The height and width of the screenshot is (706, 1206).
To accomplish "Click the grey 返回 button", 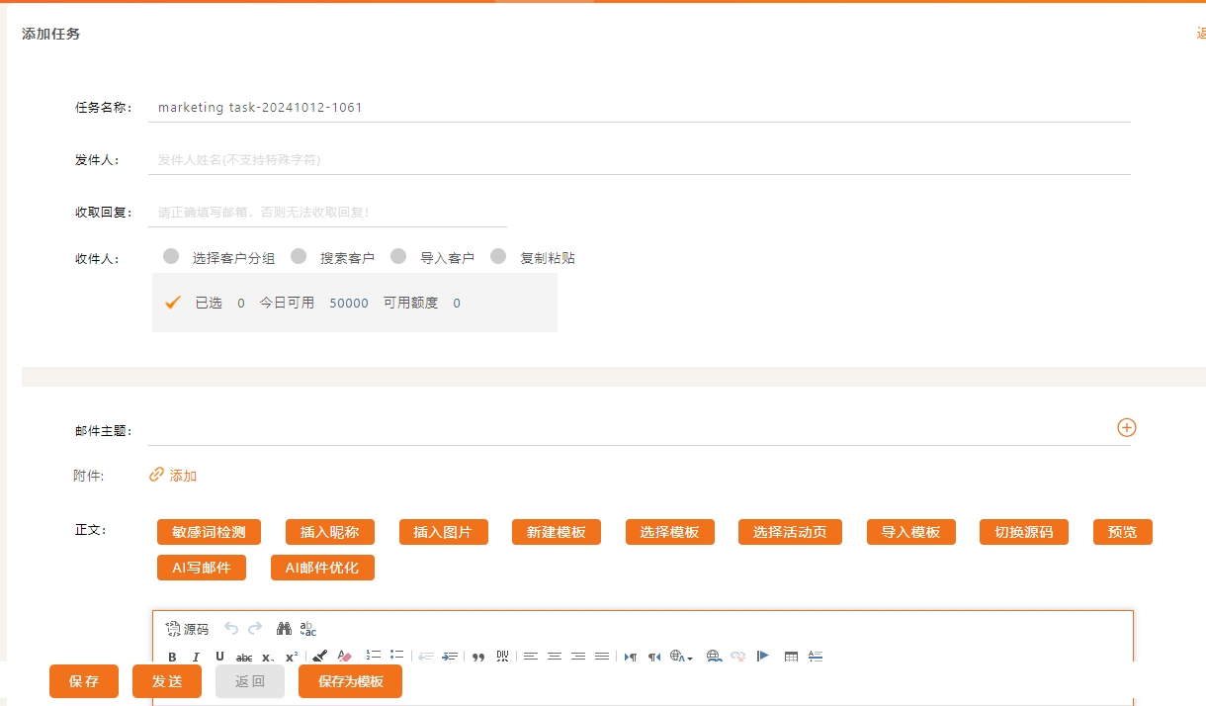I will click(250, 681).
